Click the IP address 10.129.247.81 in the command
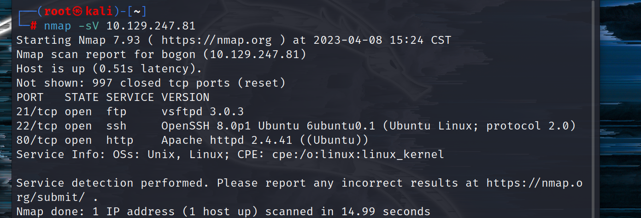The height and width of the screenshot is (218, 641). (151, 26)
